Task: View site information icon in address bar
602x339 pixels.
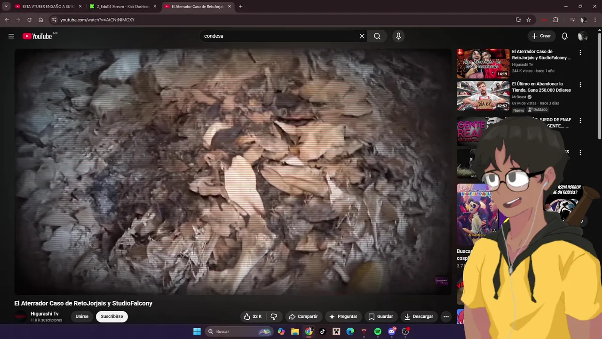Action: click(x=54, y=20)
